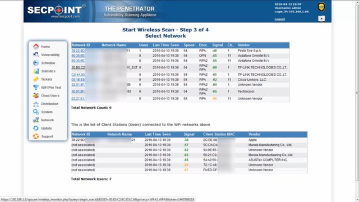Image resolution: width=359 pixels, height=202 pixels.
Task: Click the Distribution icon in sidebar
Action: 36,104
